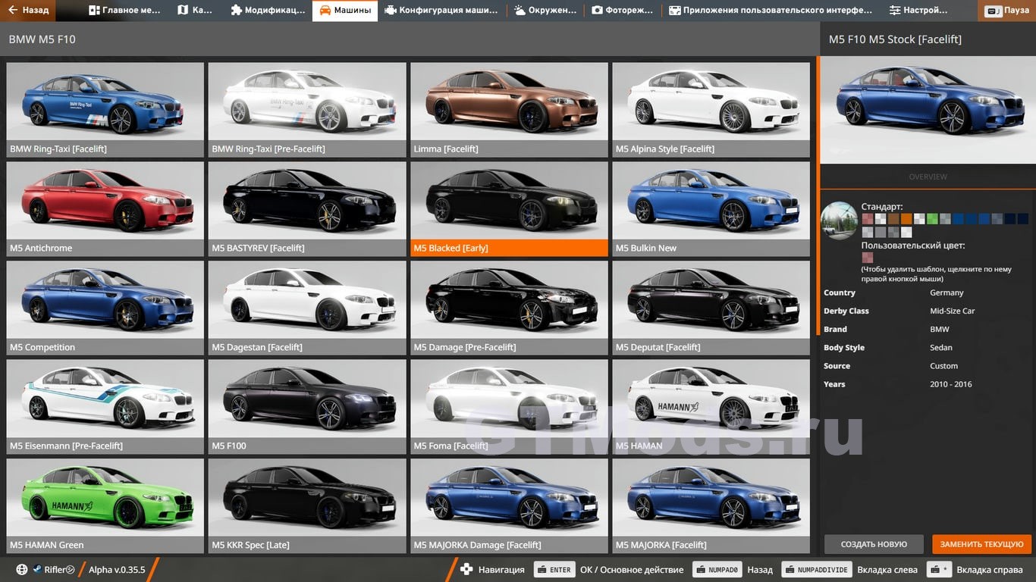Viewport: 1036px width, 582px height.
Task: Select the highlighted M5 Blacked [Early]
Action: (x=509, y=209)
